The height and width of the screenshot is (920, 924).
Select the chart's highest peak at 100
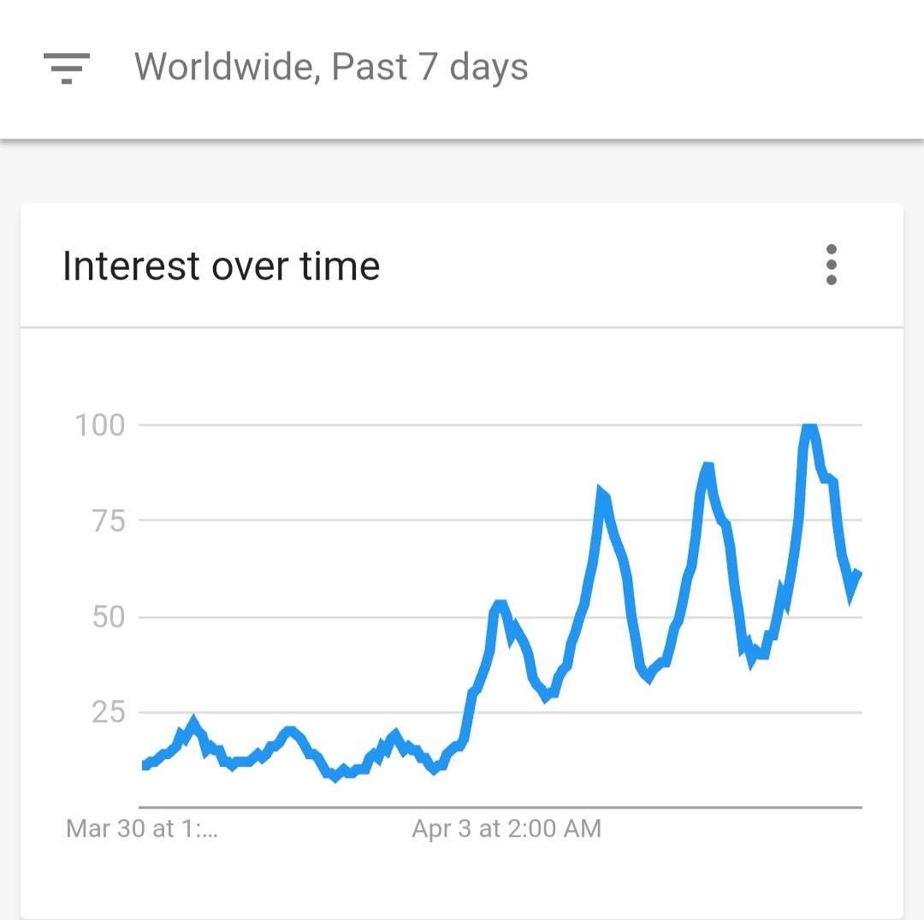click(808, 426)
